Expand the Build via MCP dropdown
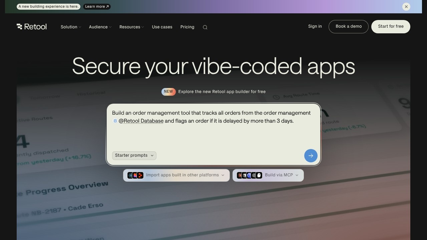 click(x=268, y=175)
